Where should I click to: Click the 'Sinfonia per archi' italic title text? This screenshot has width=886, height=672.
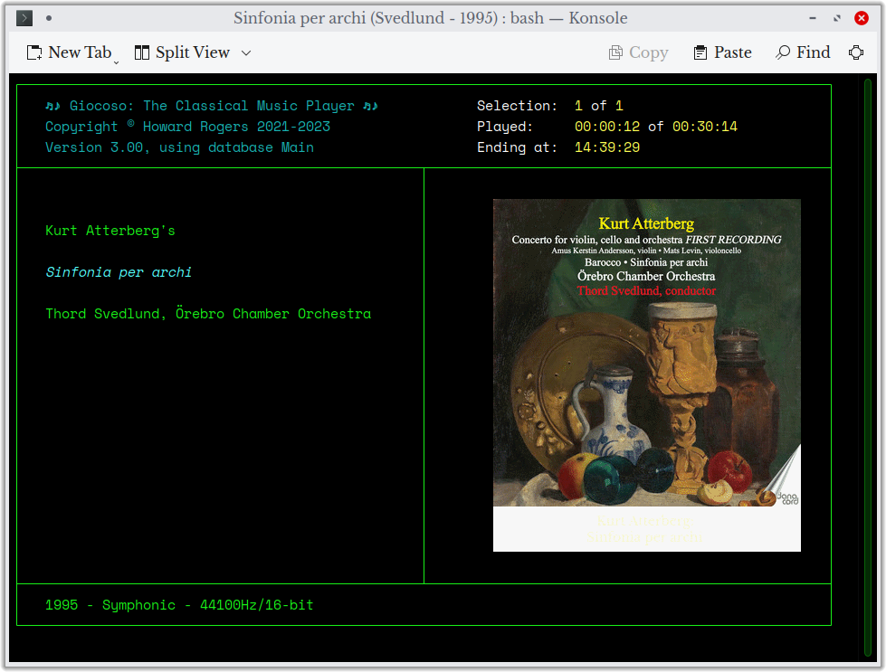tap(118, 271)
